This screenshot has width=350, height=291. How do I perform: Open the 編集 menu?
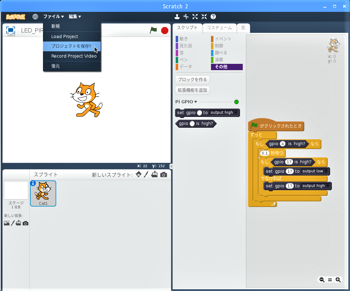(75, 16)
